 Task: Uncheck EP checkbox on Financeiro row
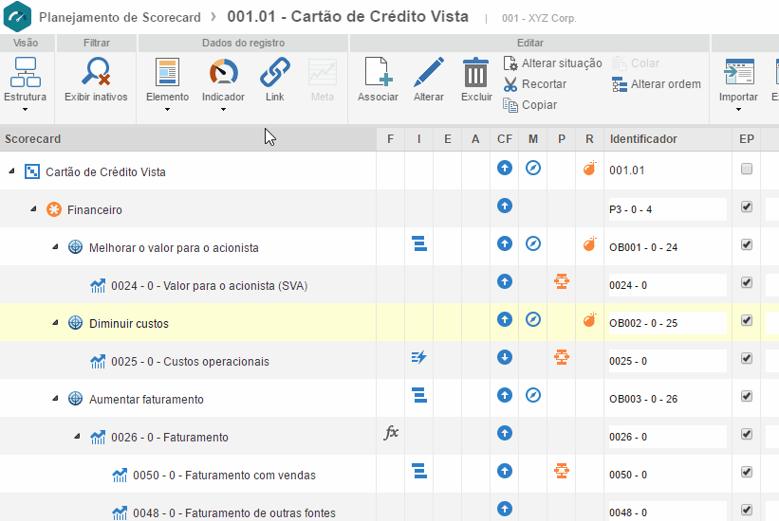click(x=747, y=207)
